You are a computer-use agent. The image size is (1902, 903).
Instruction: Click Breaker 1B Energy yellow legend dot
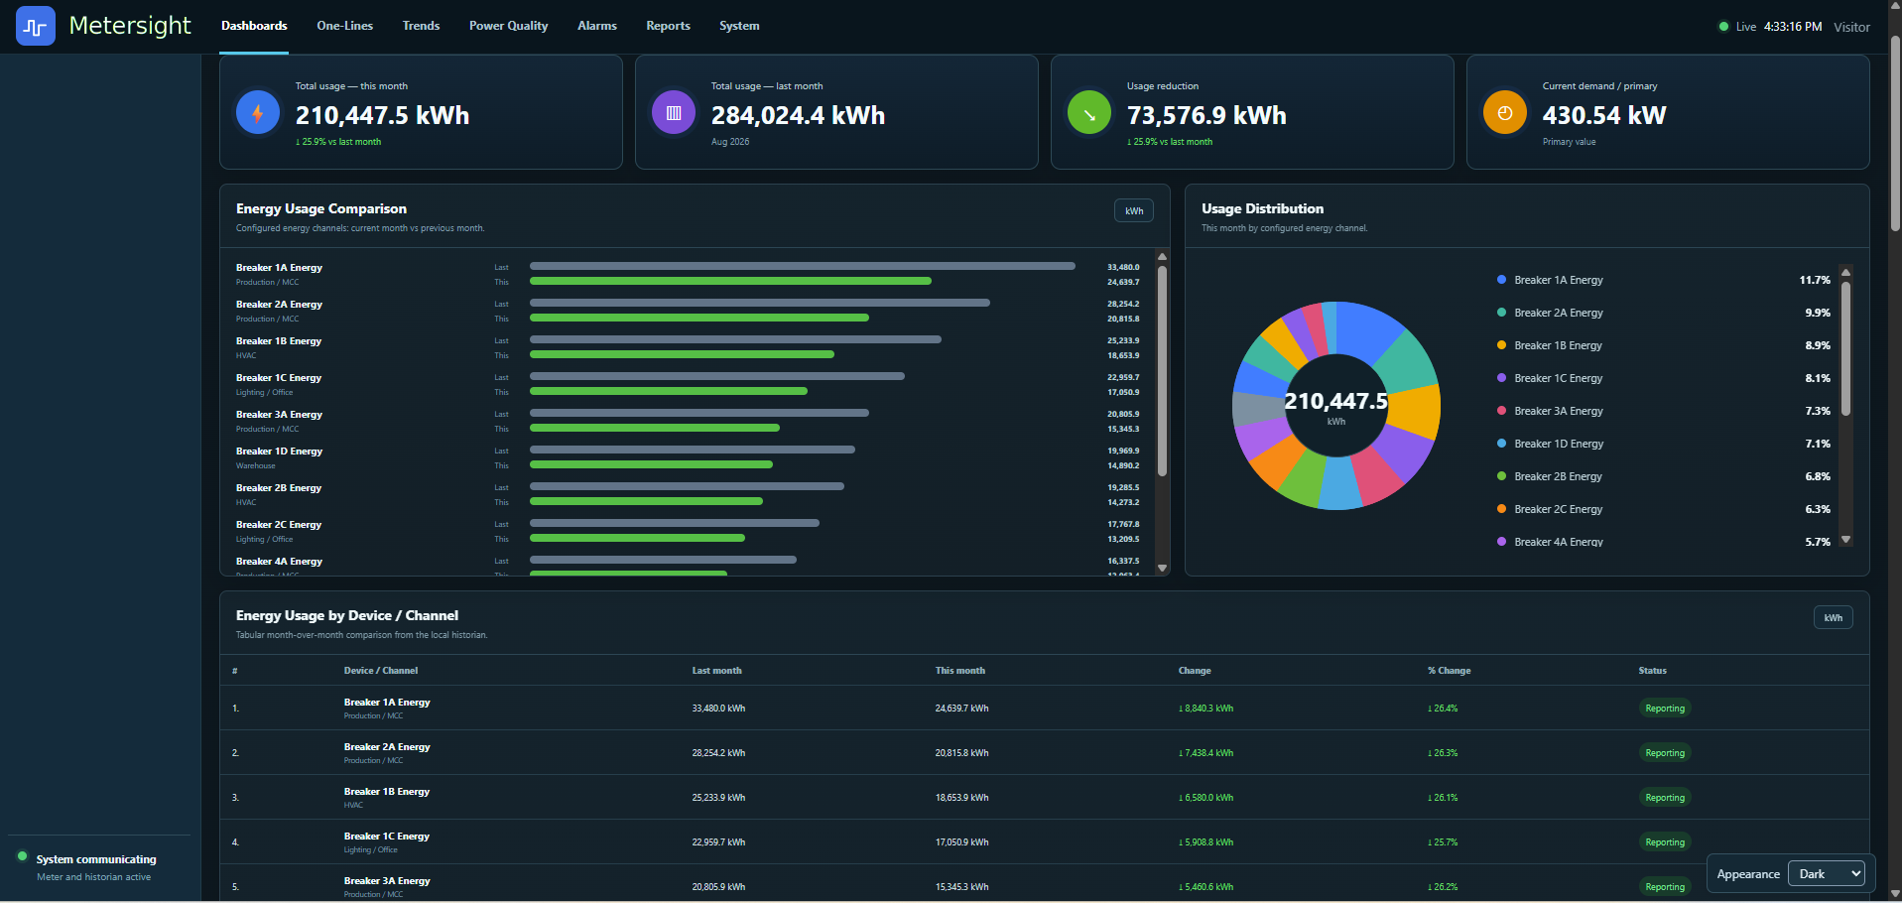click(1502, 345)
